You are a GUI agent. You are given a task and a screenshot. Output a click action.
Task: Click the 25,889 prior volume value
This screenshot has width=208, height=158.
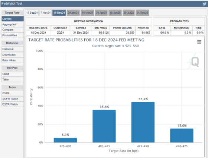click(x=130, y=33)
